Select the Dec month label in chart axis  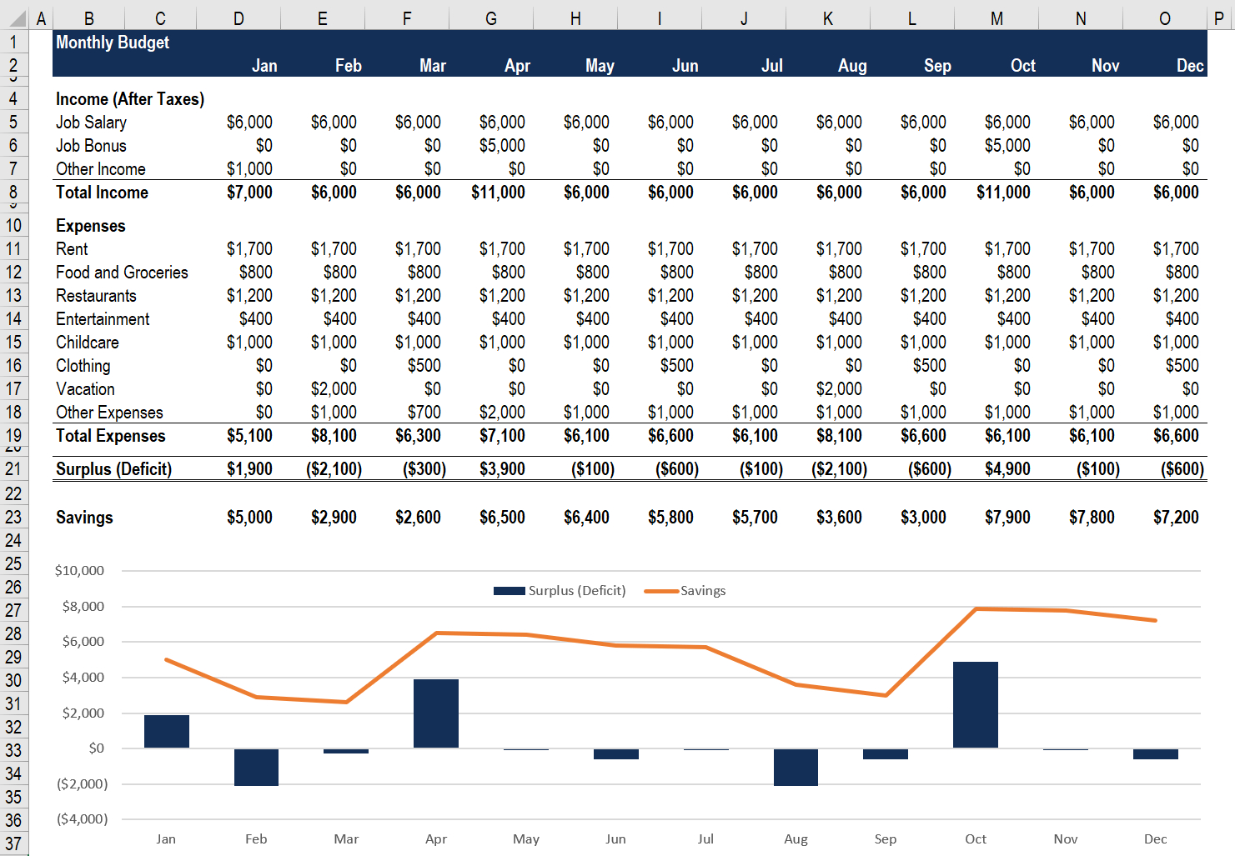tap(1155, 838)
